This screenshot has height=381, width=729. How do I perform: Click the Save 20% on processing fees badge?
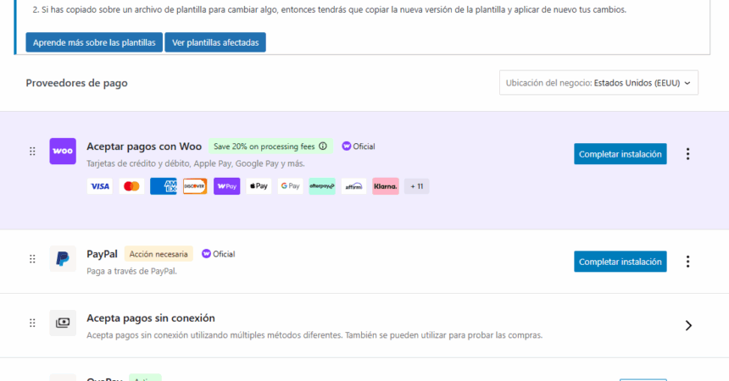pos(270,146)
